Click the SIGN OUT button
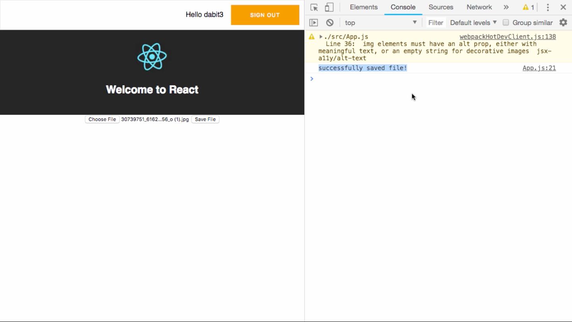This screenshot has height=322, width=572. coord(265,15)
